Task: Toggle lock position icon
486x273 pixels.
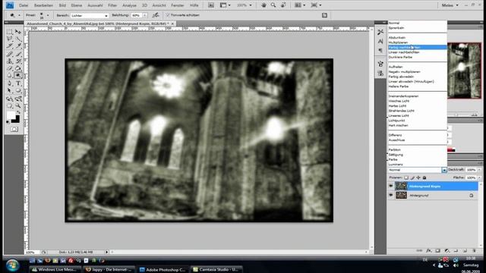Action: click(x=418, y=177)
